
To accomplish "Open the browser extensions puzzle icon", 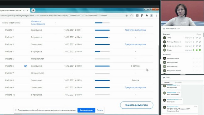I will [x=147, y=15].
